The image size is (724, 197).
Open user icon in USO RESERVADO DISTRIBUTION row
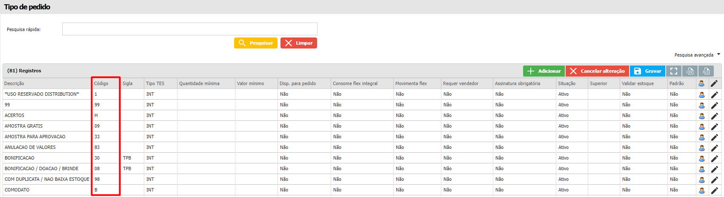pos(702,94)
